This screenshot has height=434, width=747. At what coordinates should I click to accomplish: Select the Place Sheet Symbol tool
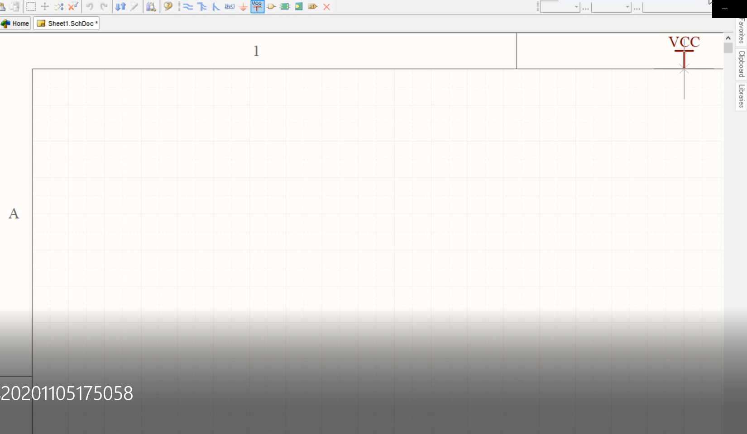point(285,7)
